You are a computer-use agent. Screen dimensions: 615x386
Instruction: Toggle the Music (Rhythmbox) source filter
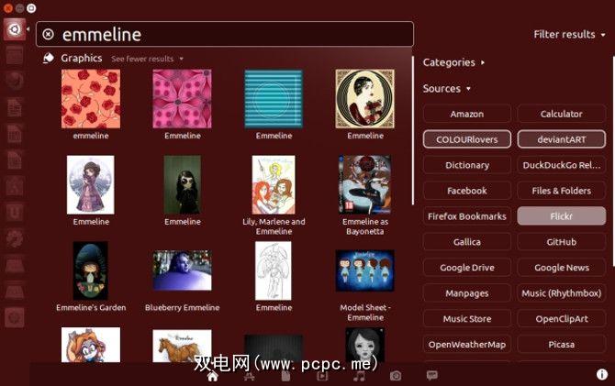(561, 293)
